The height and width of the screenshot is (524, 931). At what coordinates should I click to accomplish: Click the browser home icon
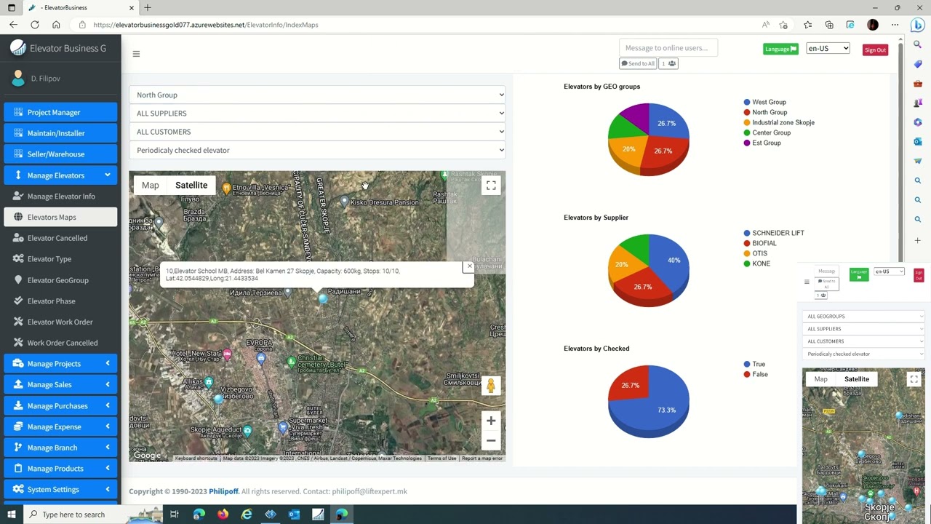56,25
